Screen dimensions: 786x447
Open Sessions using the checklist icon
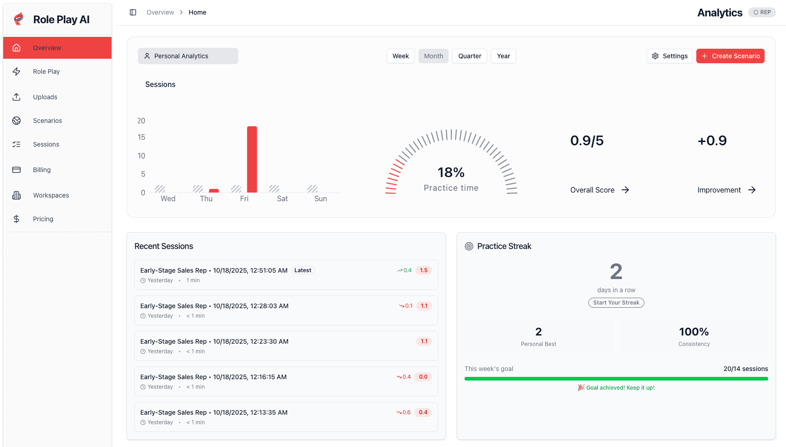pos(16,144)
